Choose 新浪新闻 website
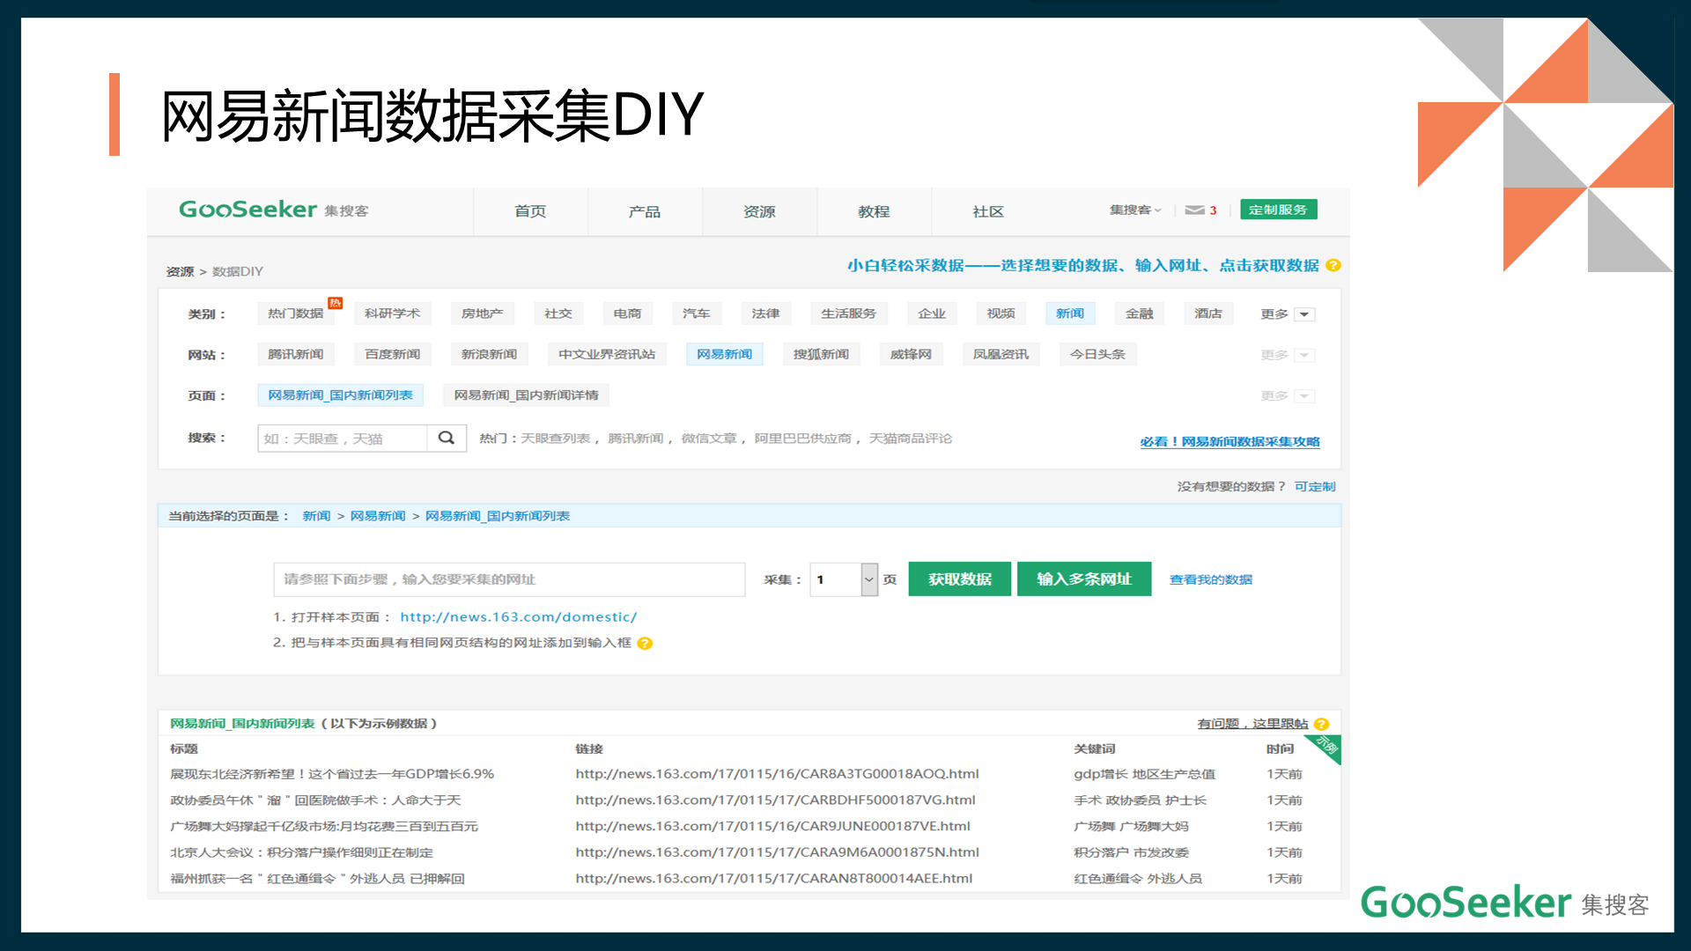1691x951 pixels. (490, 354)
